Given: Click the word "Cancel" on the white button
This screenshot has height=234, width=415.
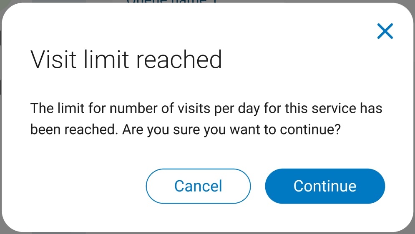Looking at the screenshot, I should click(x=198, y=186).
